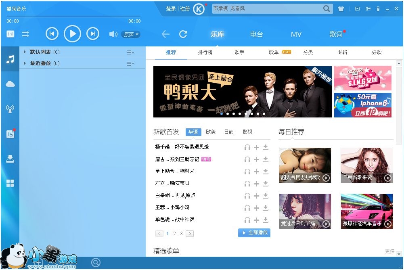Mute the volume speaker icon
This screenshot has height=270, width=404.
(x=113, y=34)
